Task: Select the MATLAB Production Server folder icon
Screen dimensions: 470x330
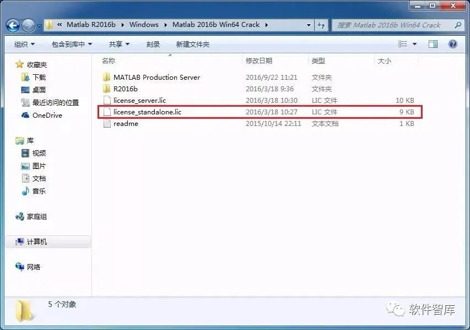Action: 106,77
